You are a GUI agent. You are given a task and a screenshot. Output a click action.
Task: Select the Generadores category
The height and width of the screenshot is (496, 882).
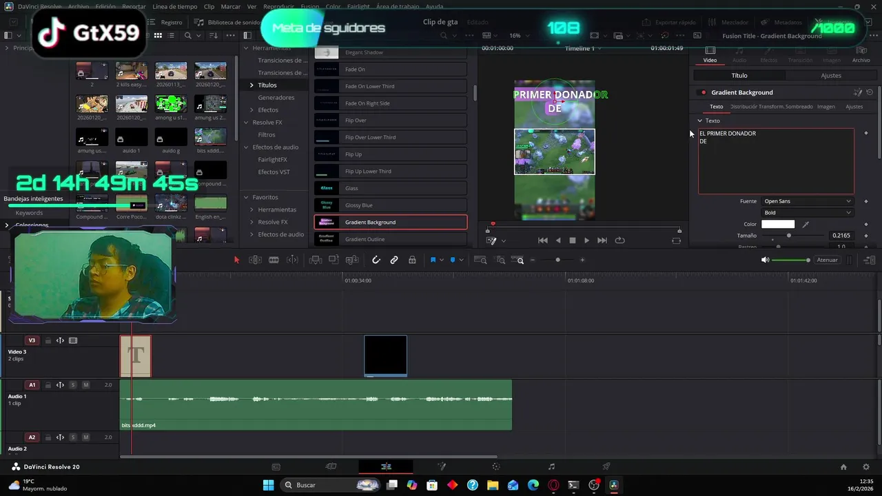276,98
